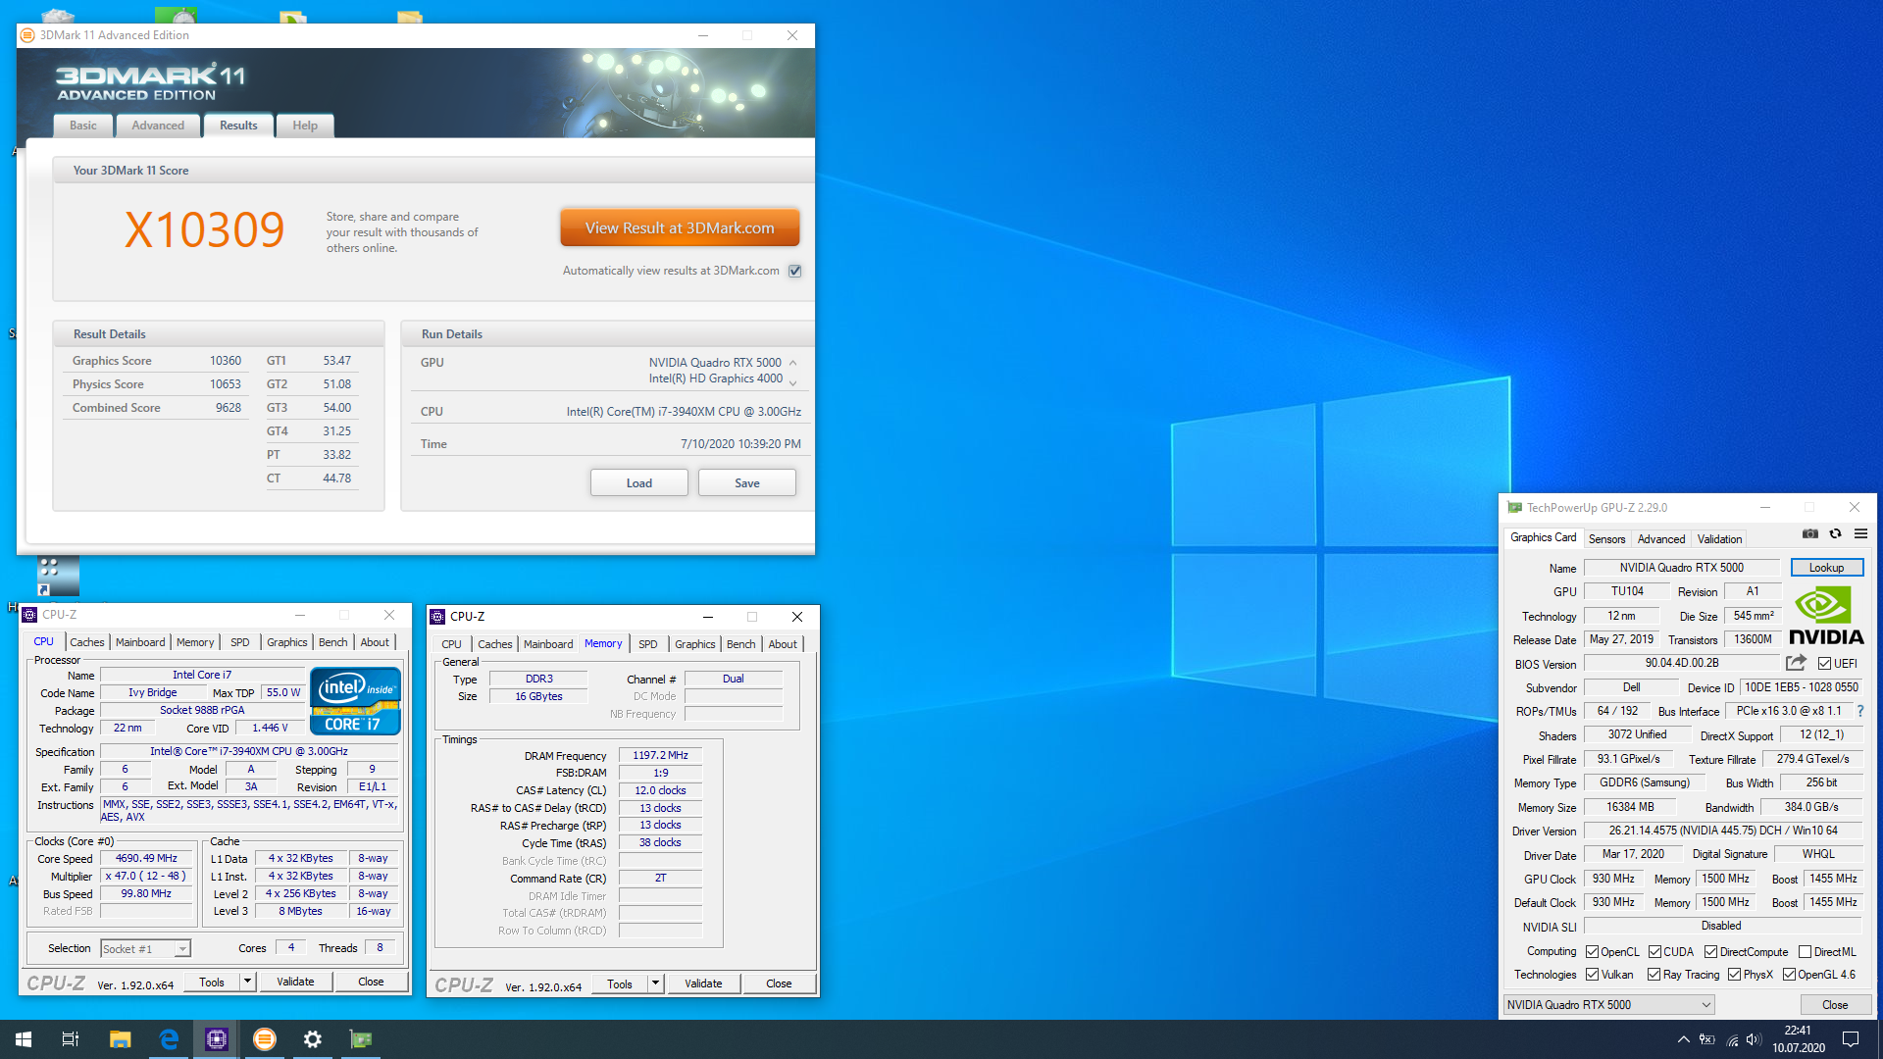Toggle the UEFI checkbox in GPU-Z
Screen dimensions: 1883x1059
[x=1824, y=664]
